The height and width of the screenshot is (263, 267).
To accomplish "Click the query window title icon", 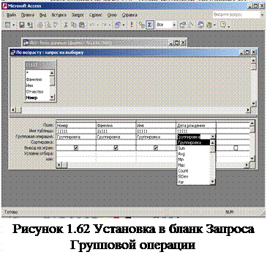I will [x=13, y=52].
